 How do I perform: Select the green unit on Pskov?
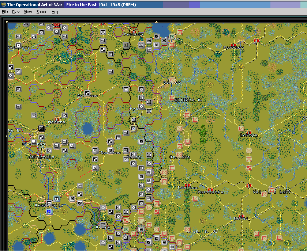click(172, 37)
